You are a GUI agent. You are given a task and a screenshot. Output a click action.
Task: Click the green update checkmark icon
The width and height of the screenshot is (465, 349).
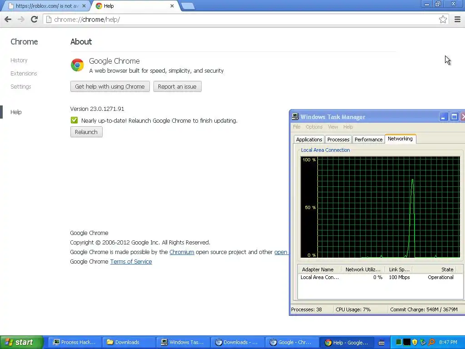(74, 120)
